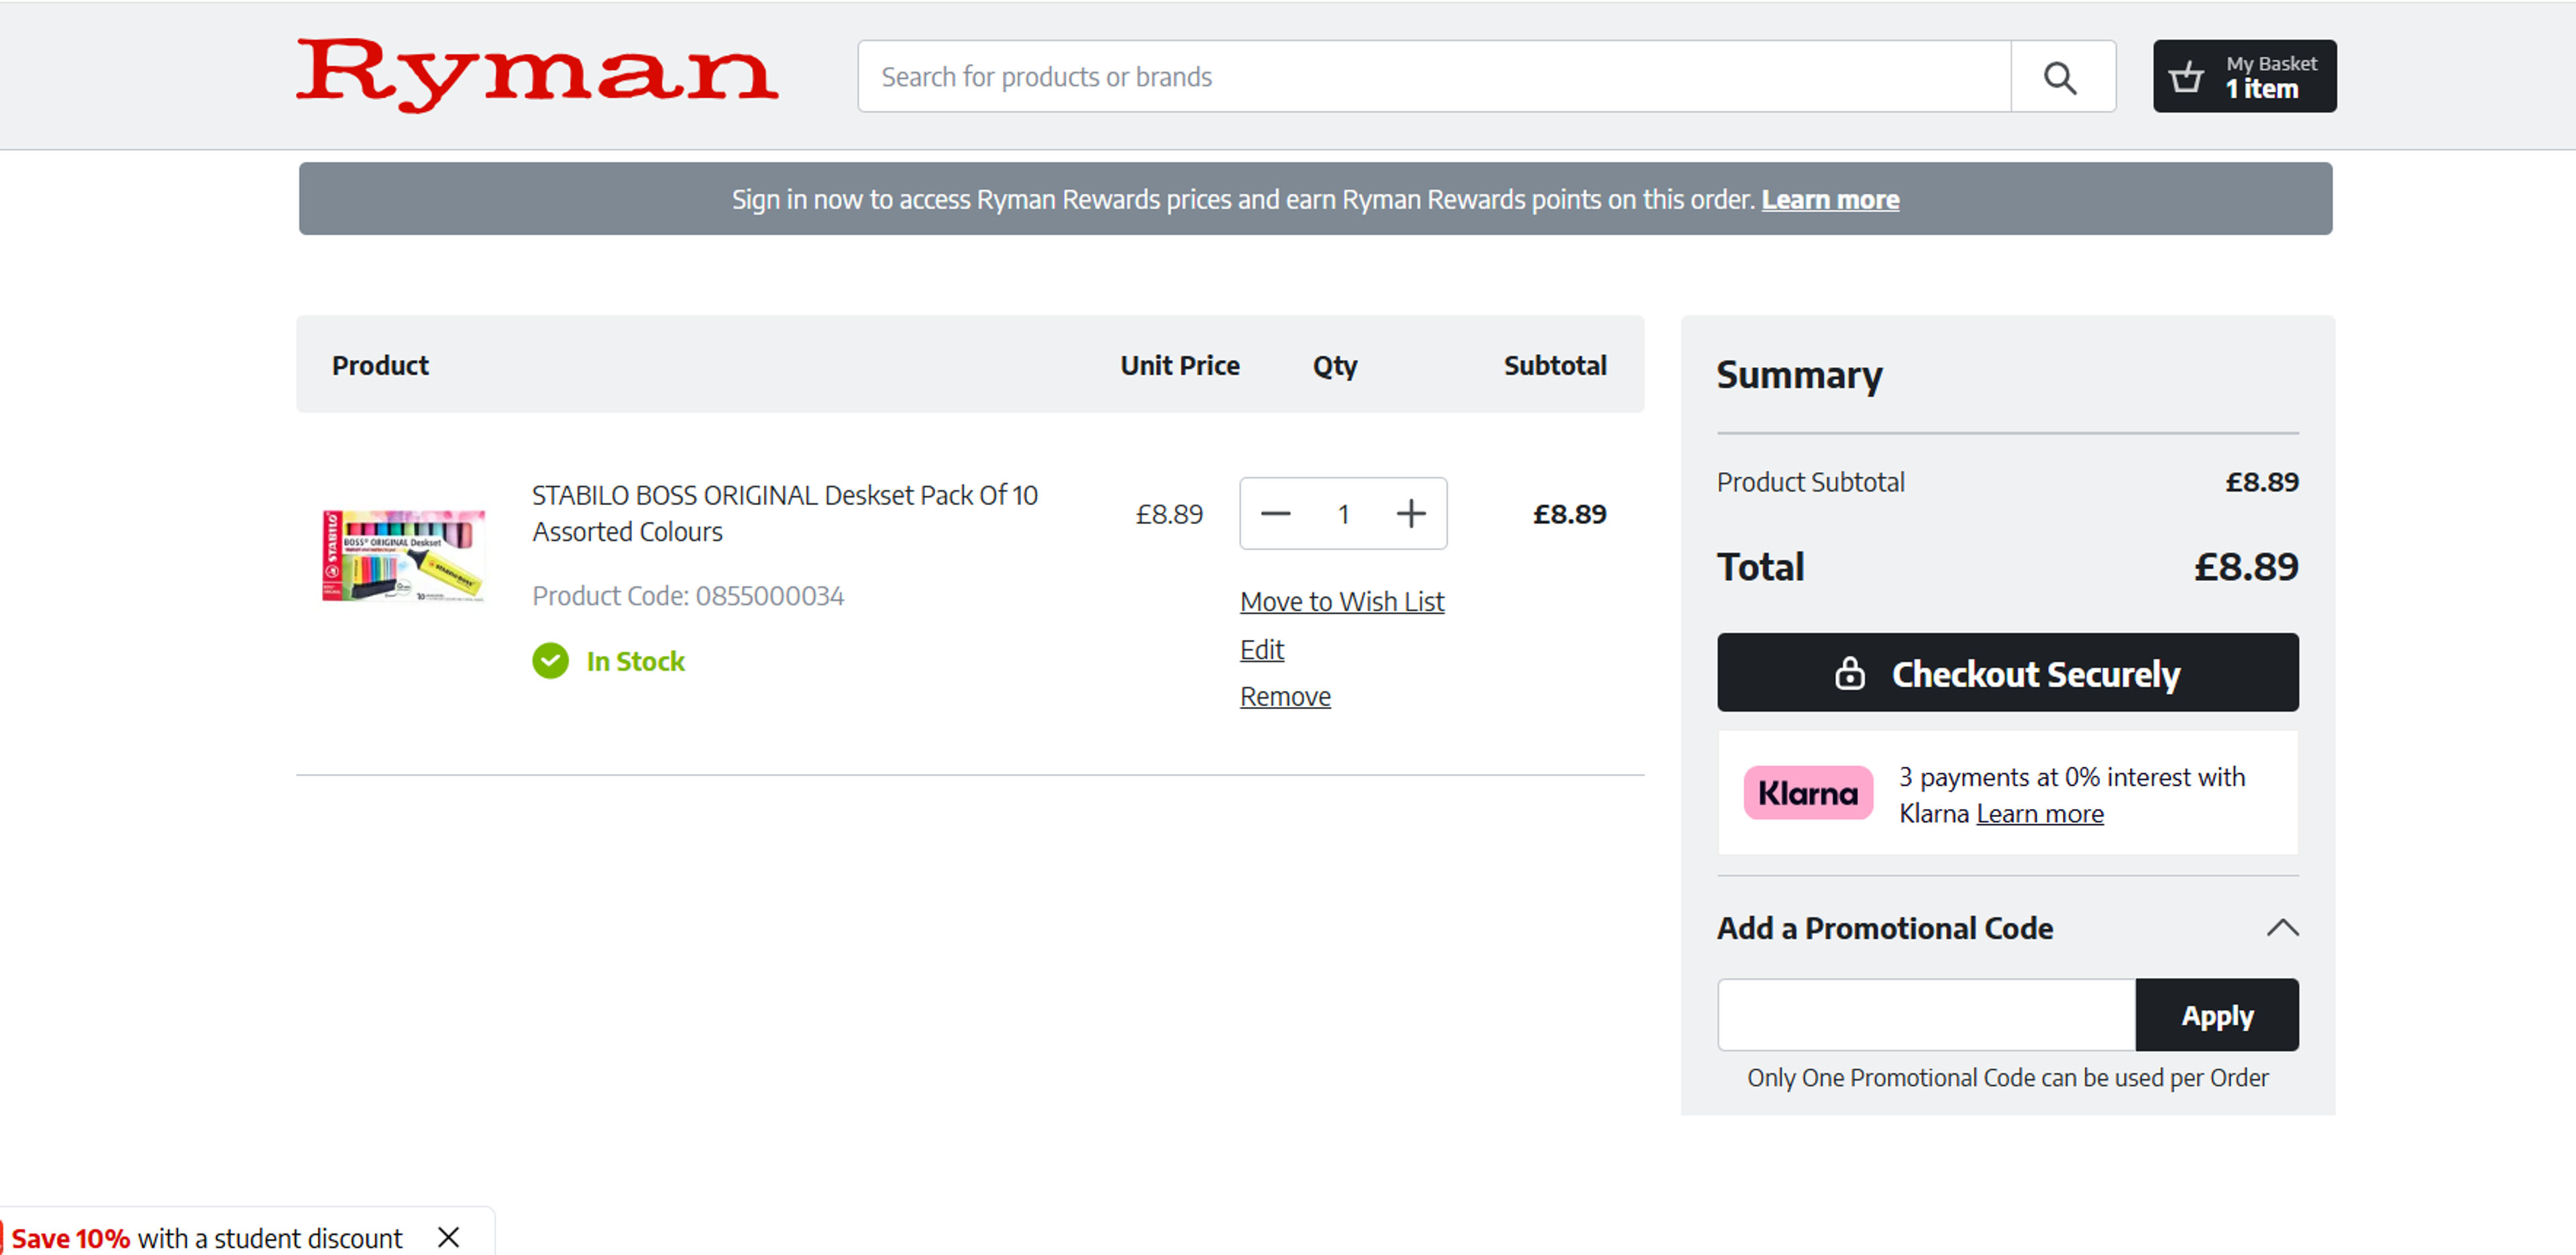Click the green In Stock check icon
The width and height of the screenshot is (2576, 1255).
tap(550, 661)
